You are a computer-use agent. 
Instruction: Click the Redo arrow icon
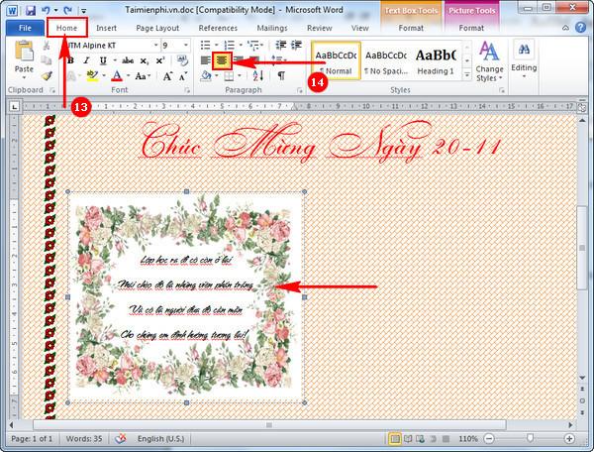click(x=67, y=10)
